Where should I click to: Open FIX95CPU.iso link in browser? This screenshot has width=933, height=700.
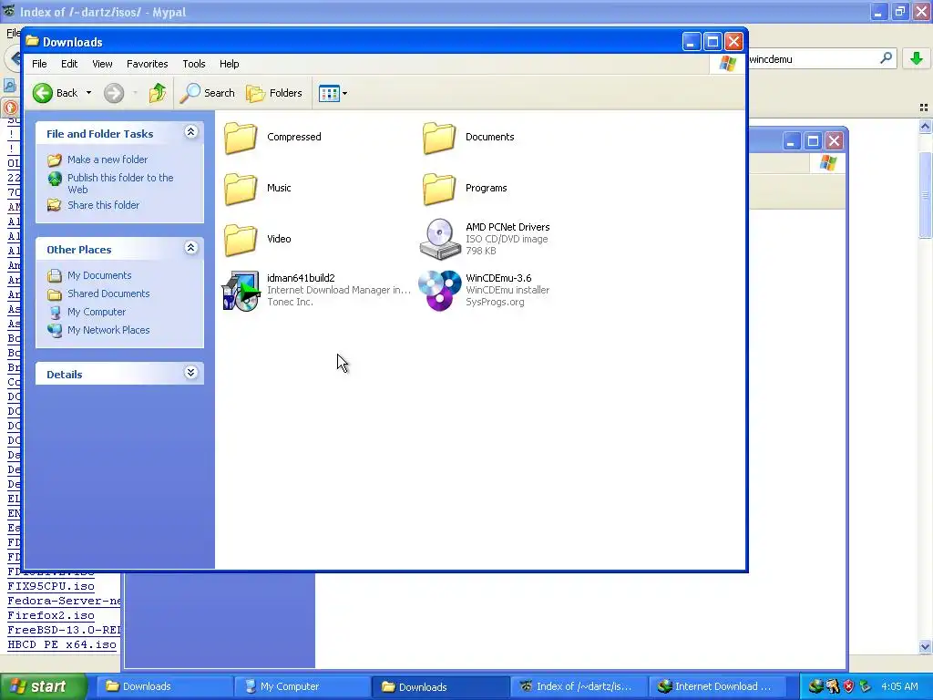51,586
